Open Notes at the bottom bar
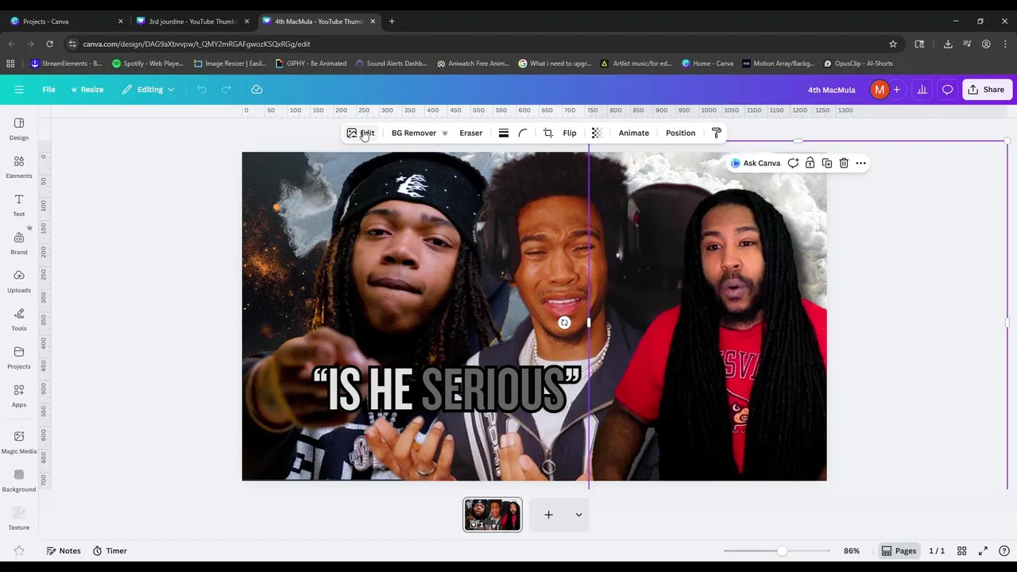 pos(63,551)
